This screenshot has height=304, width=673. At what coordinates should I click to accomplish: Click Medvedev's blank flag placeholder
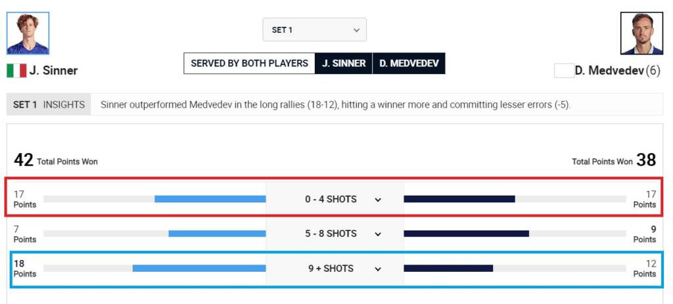[564, 70]
